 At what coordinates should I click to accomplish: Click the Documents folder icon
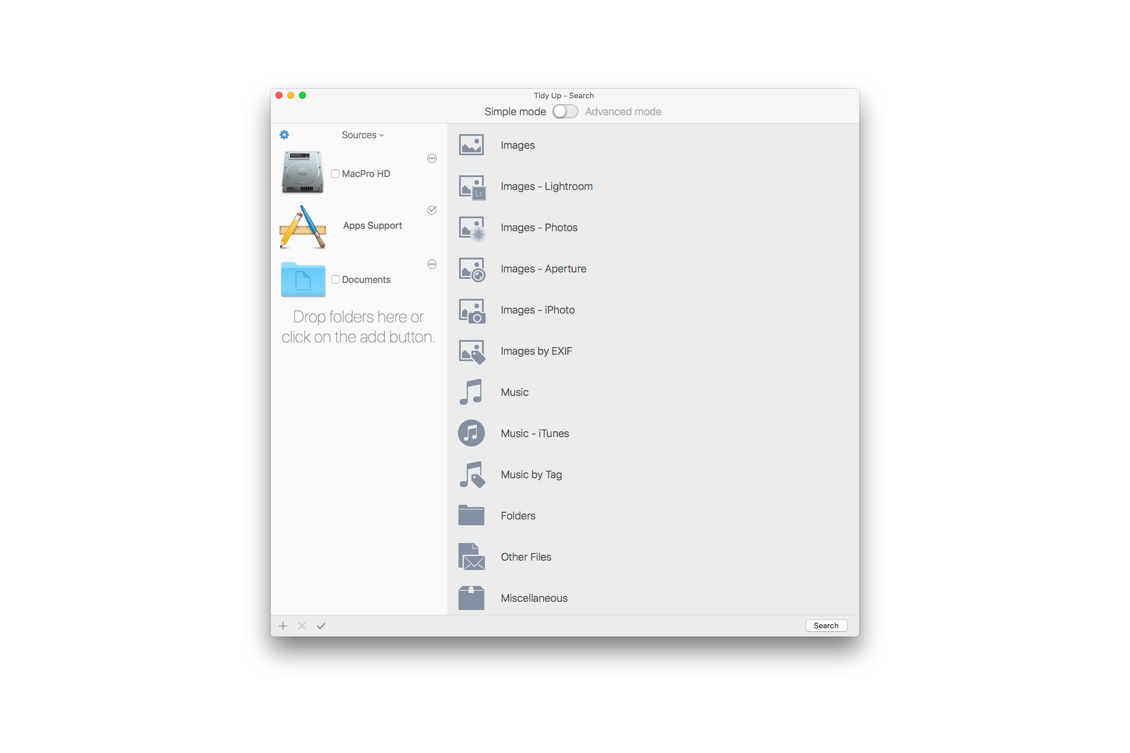303,279
